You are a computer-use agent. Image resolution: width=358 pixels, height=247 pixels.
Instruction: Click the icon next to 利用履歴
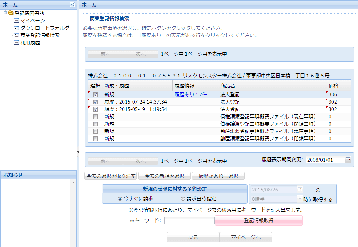point(16,43)
